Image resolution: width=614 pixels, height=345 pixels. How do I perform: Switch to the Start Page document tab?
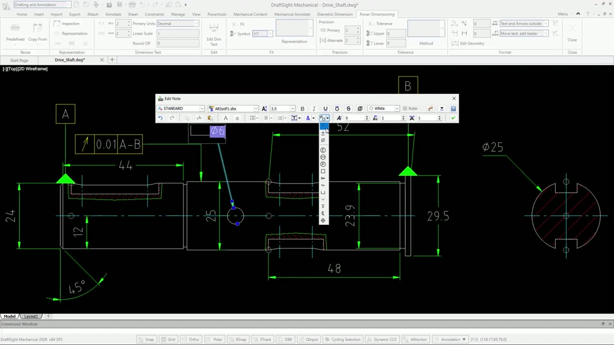point(19,60)
